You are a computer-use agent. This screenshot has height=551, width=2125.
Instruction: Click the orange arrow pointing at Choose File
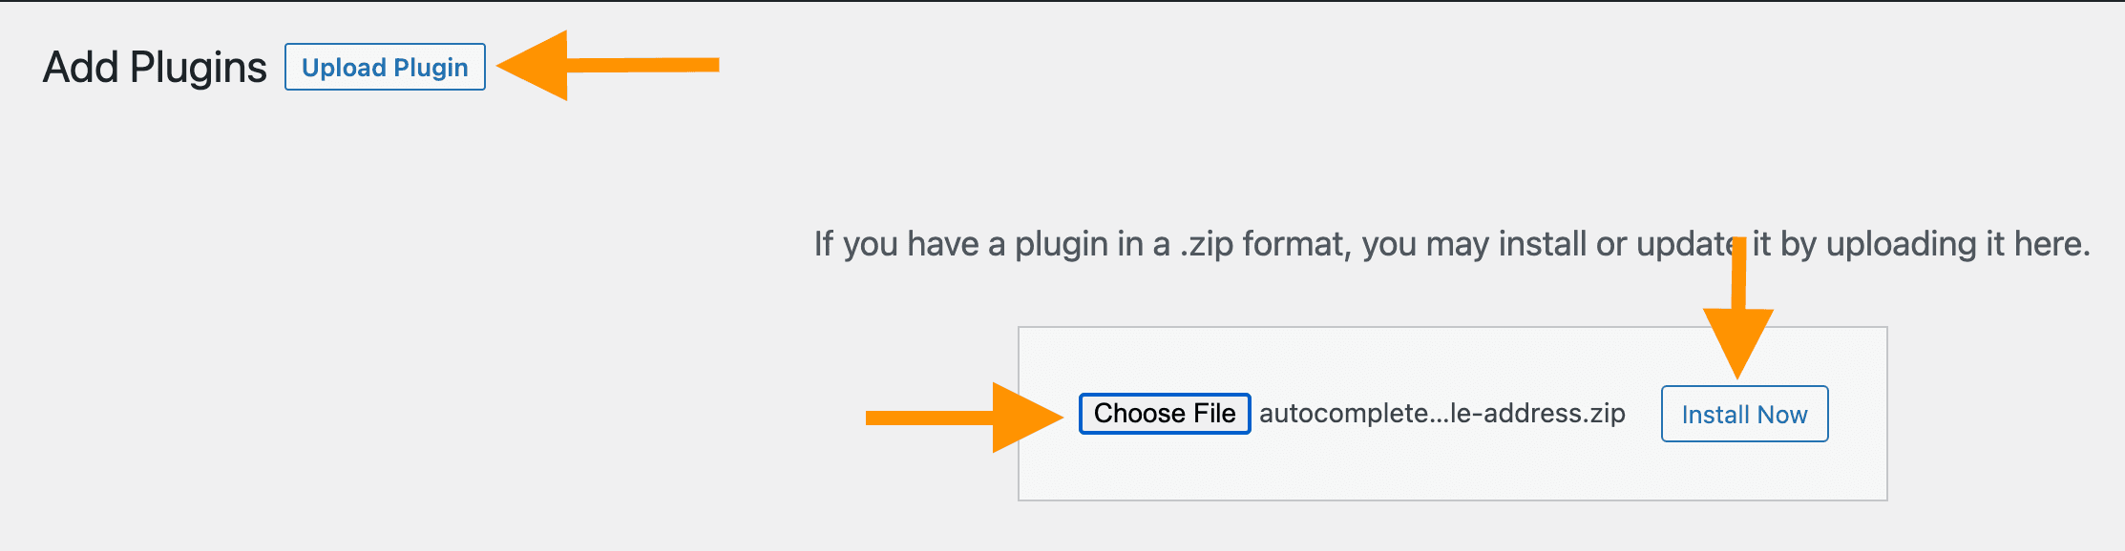(x=964, y=418)
